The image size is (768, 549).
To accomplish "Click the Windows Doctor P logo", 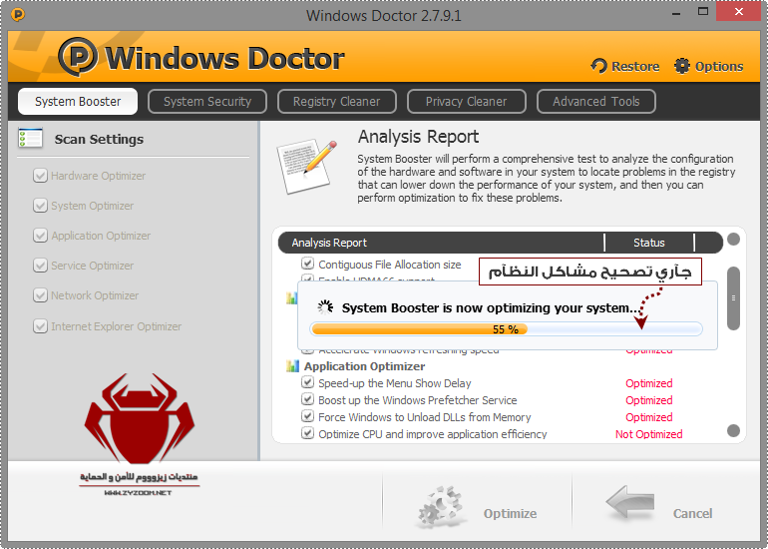I will [x=78, y=56].
